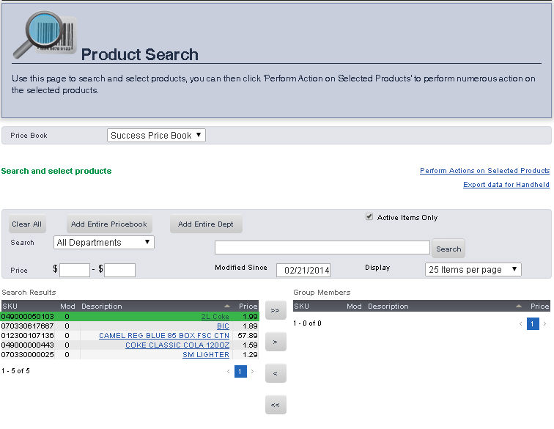This screenshot has width=554, height=429.
Task: Go to next page of Group Members
Action: click(544, 323)
